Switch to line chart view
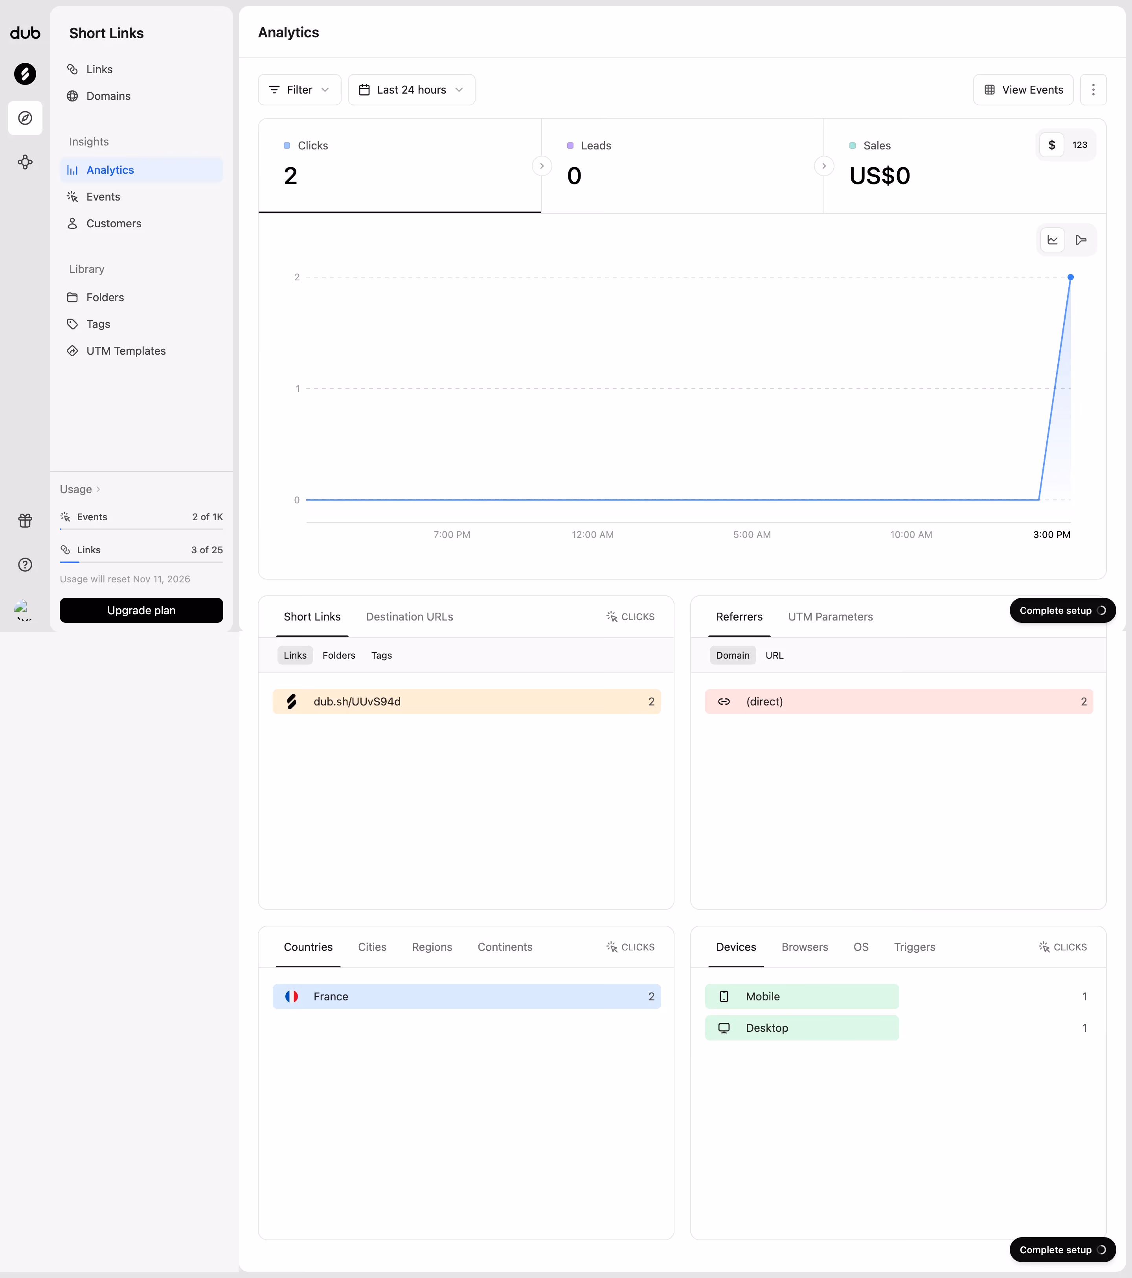Image resolution: width=1132 pixels, height=1278 pixels. coord(1053,240)
